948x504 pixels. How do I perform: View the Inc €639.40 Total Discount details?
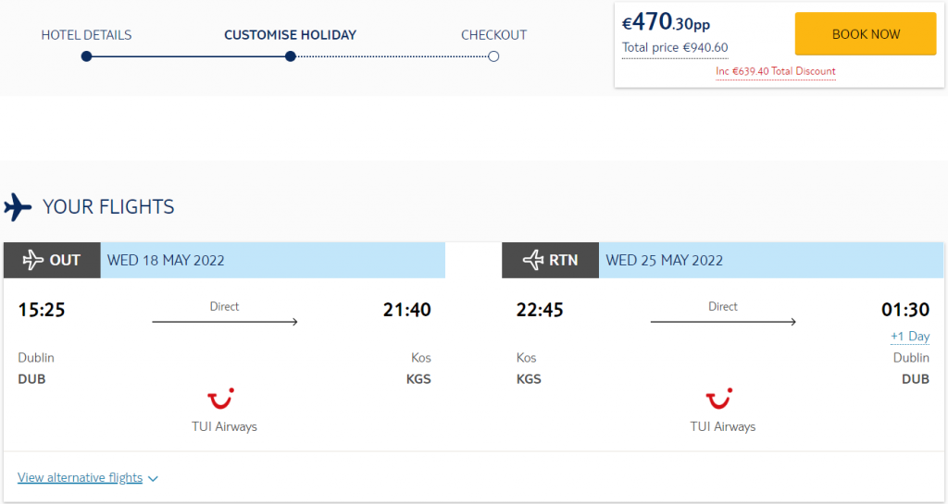[776, 71]
